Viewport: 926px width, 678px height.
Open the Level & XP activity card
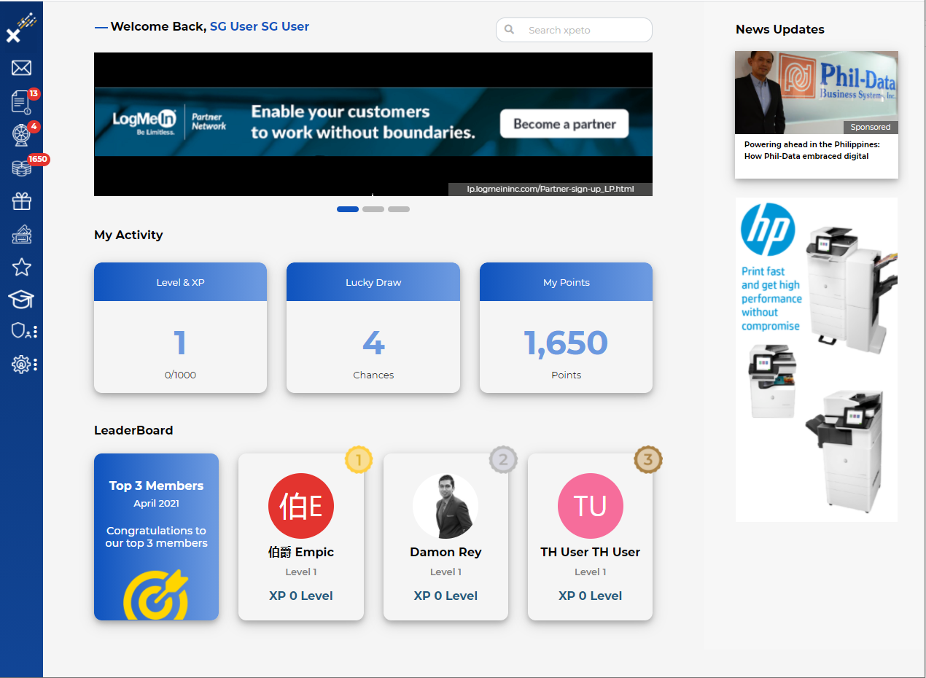tap(180, 327)
